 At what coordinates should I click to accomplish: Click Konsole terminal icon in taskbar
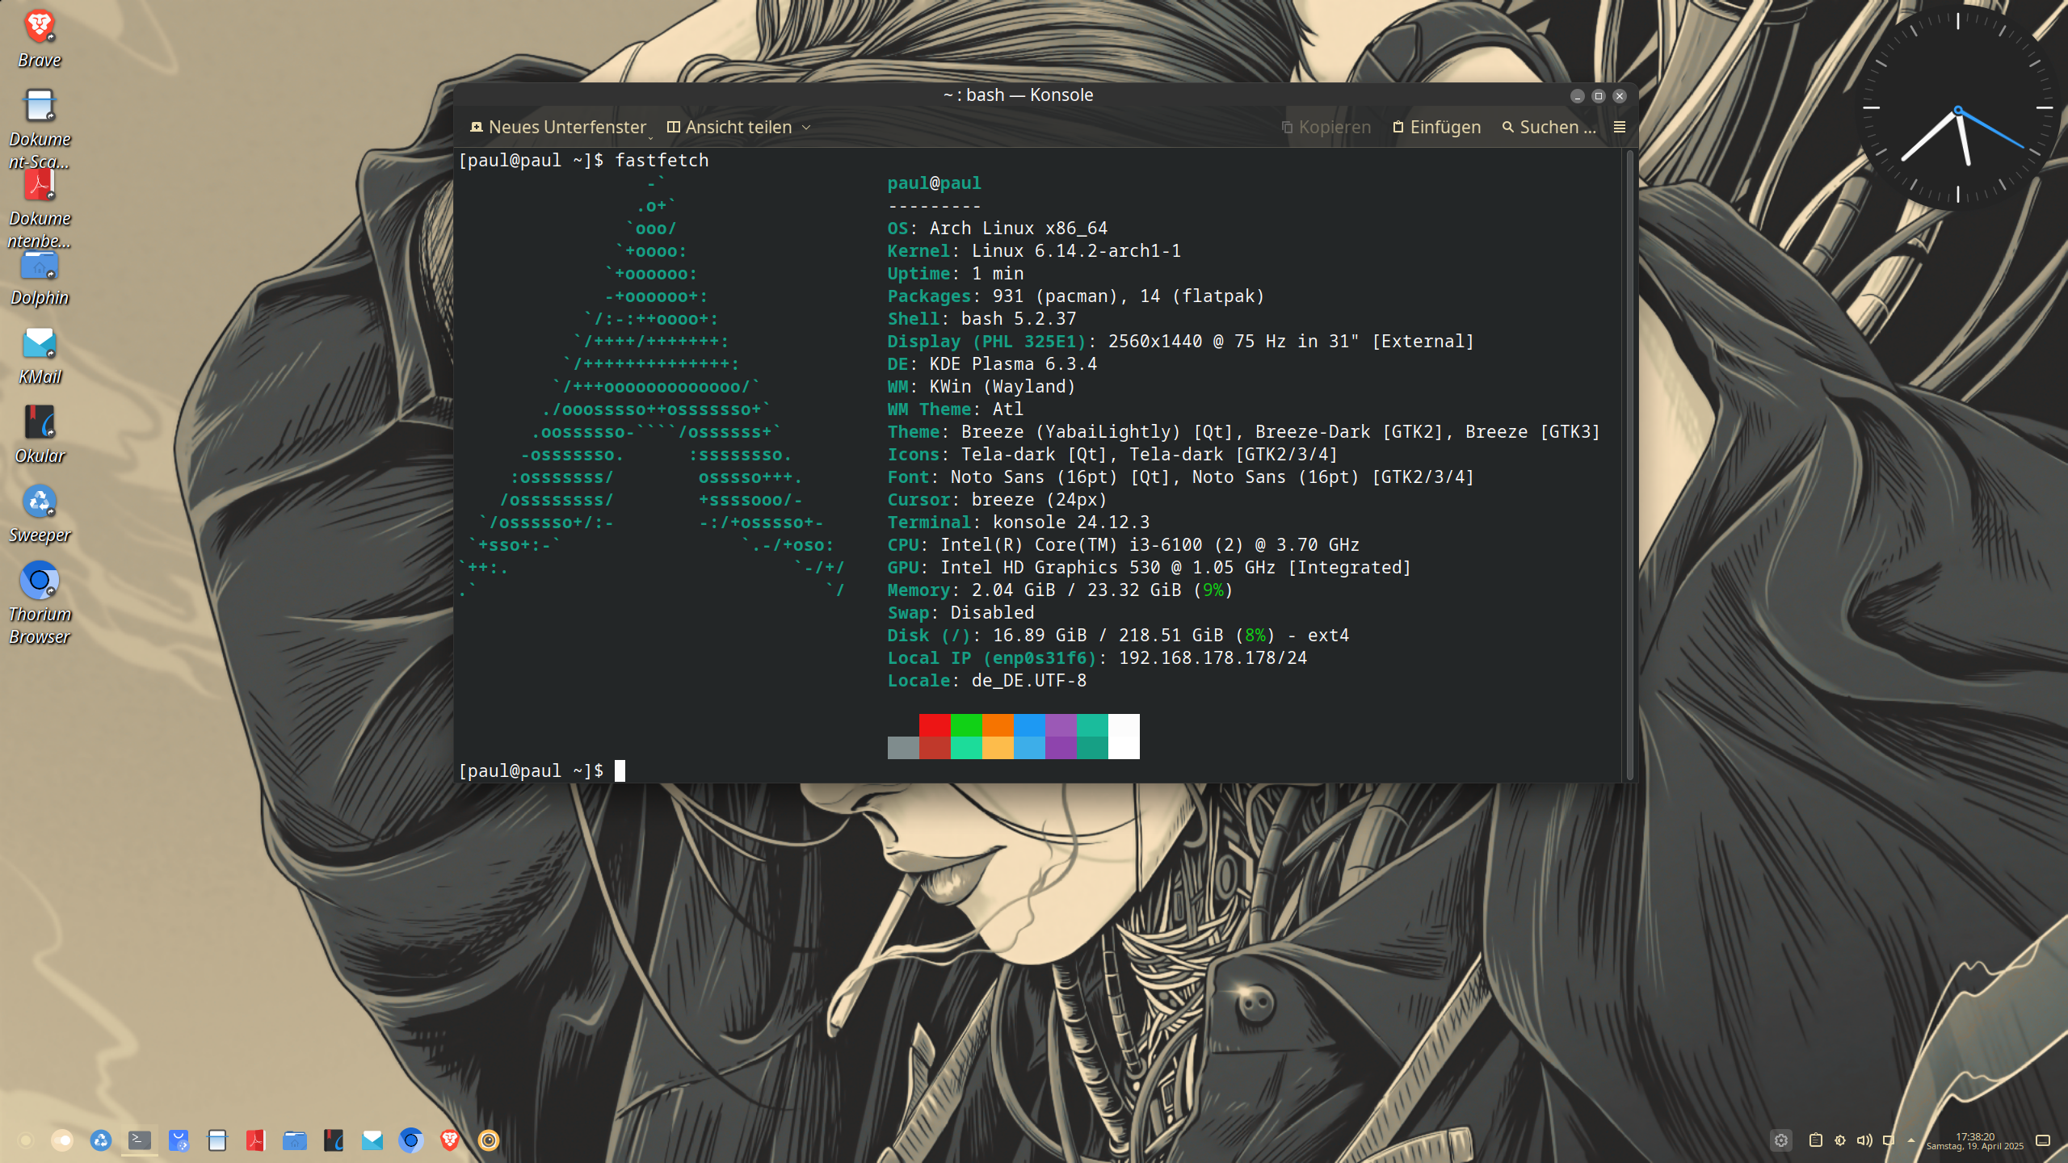139,1140
